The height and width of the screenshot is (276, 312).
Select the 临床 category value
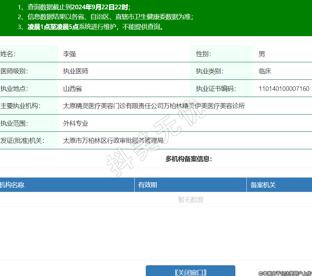tap(265, 71)
